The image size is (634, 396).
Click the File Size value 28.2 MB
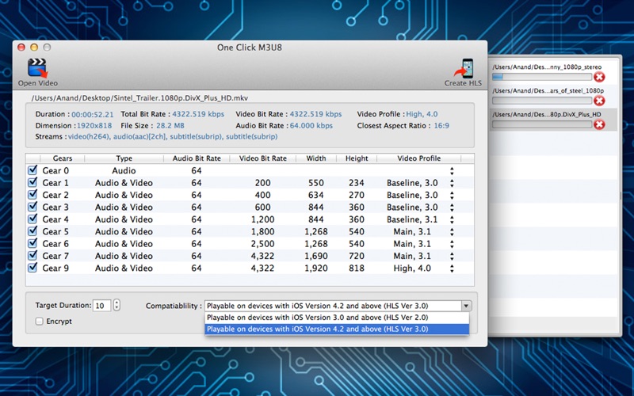170,126
